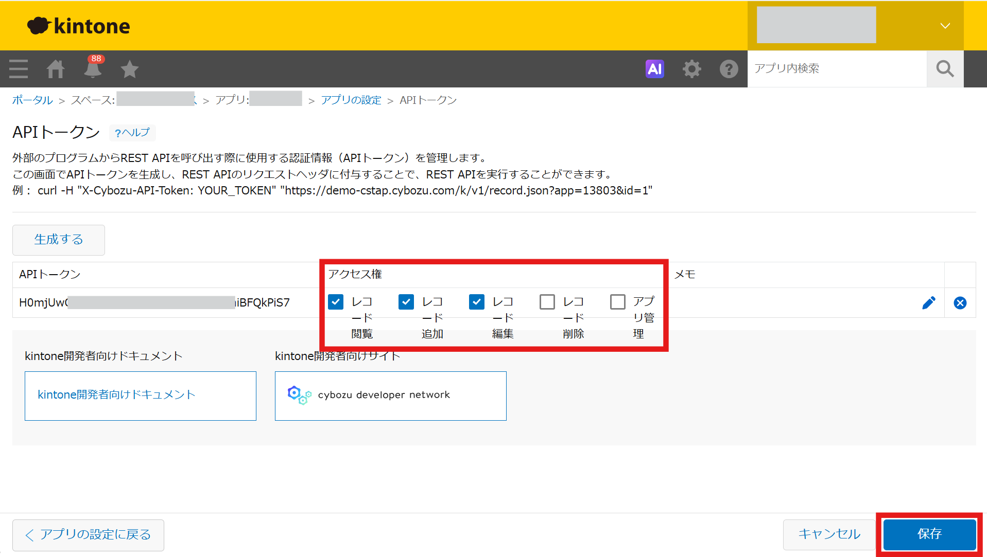Click the 生成する button
The height and width of the screenshot is (557, 987).
[x=59, y=240]
